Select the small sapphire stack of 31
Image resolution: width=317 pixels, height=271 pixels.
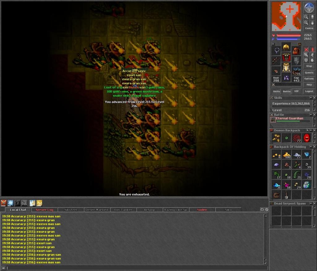pos(276,185)
